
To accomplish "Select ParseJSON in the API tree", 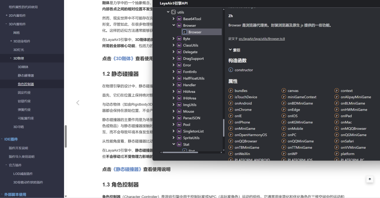I will pos(191,118).
